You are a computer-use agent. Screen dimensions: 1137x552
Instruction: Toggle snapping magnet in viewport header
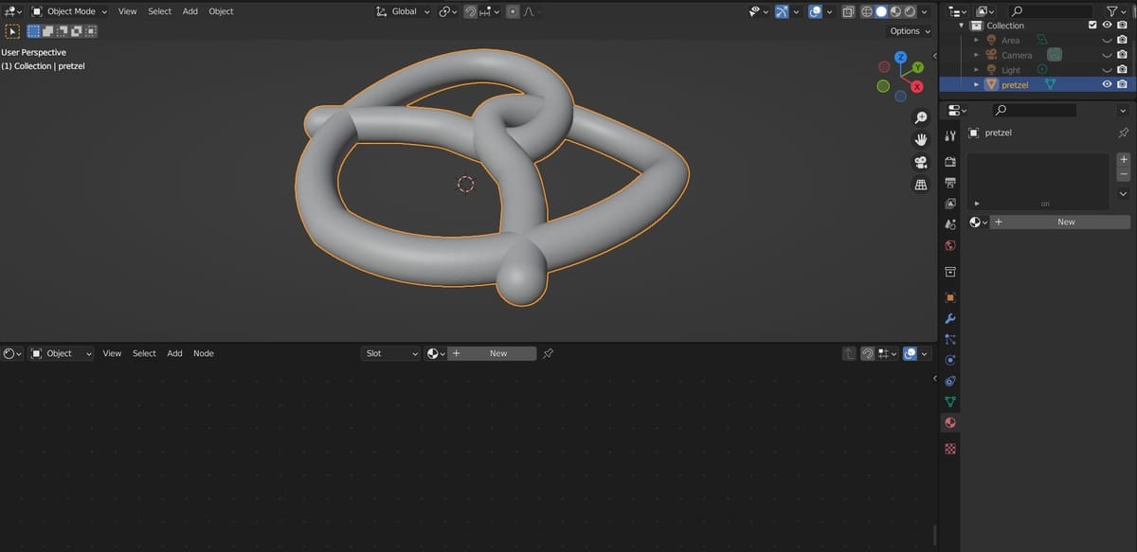pos(470,11)
